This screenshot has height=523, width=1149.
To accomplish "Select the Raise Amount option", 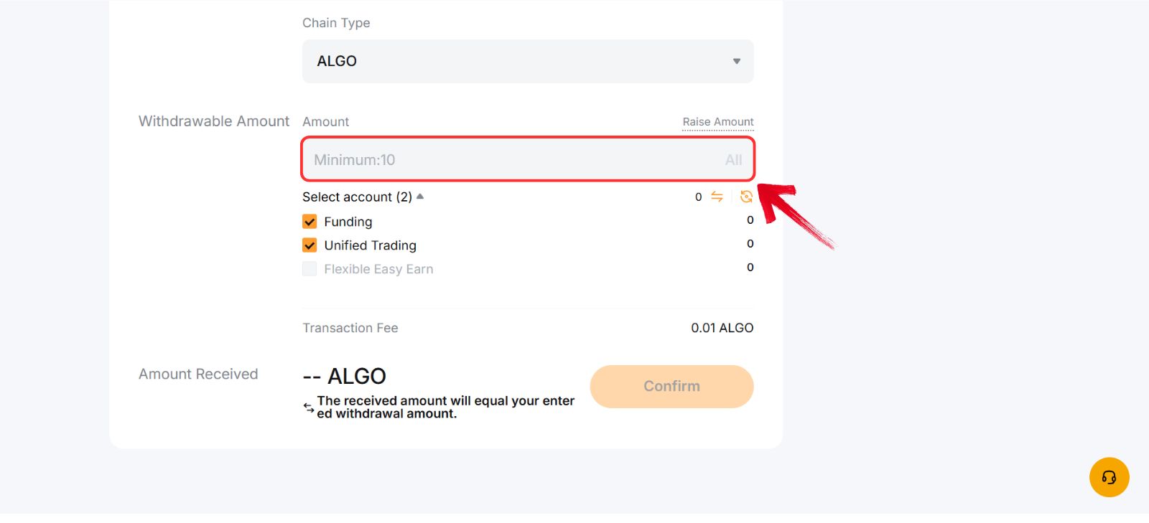I will click(717, 121).
